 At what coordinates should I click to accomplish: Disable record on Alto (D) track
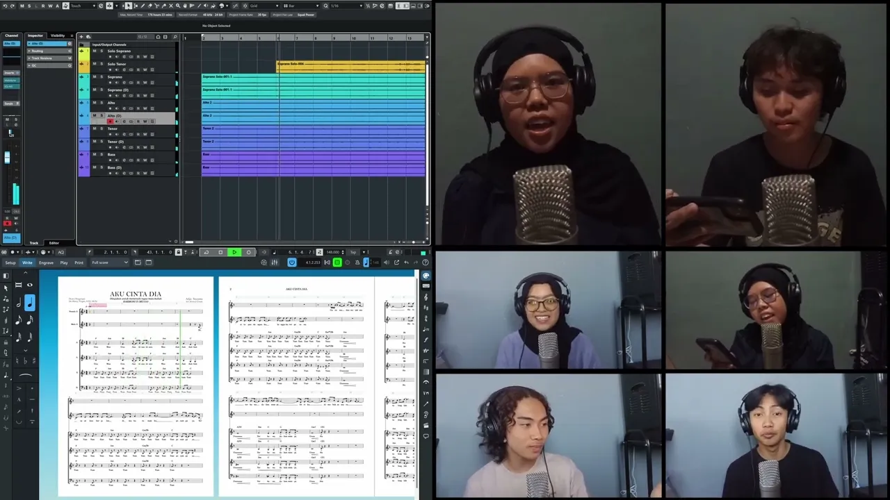[x=109, y=122]
